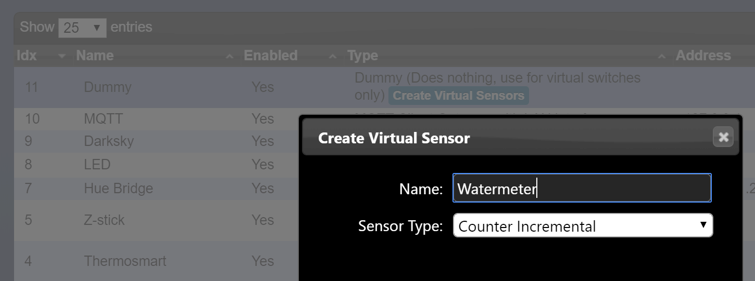Image resolution: width=755 pixels, height=281 pixels.
Task: Select the Hue Bridge hardware row
Action: 156,189
